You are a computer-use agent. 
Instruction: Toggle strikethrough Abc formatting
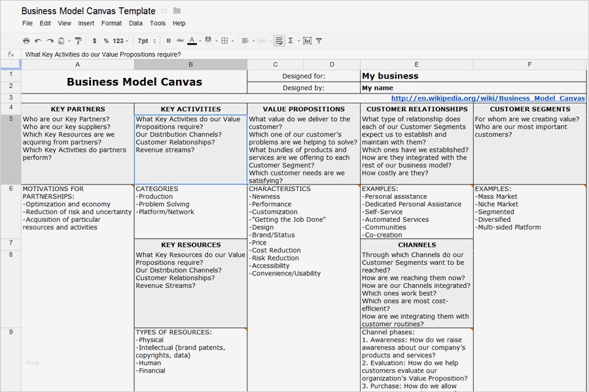click(x=181, y=41)
